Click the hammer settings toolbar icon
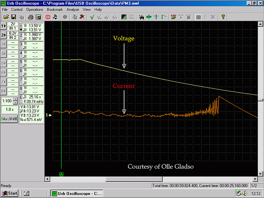Viewport: 264px width, 198px height. [55, 17]
